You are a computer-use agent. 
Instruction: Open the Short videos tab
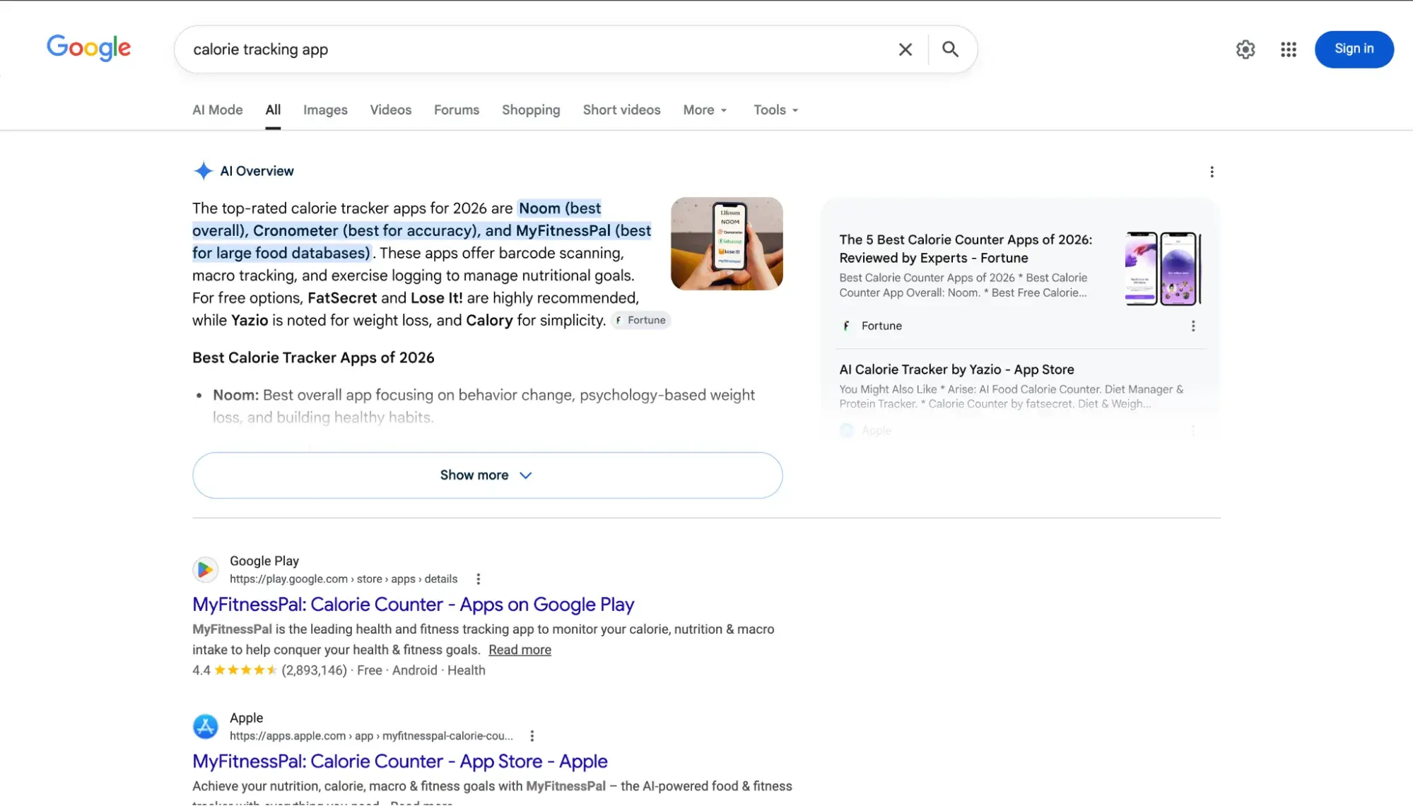tap(621, 110)
